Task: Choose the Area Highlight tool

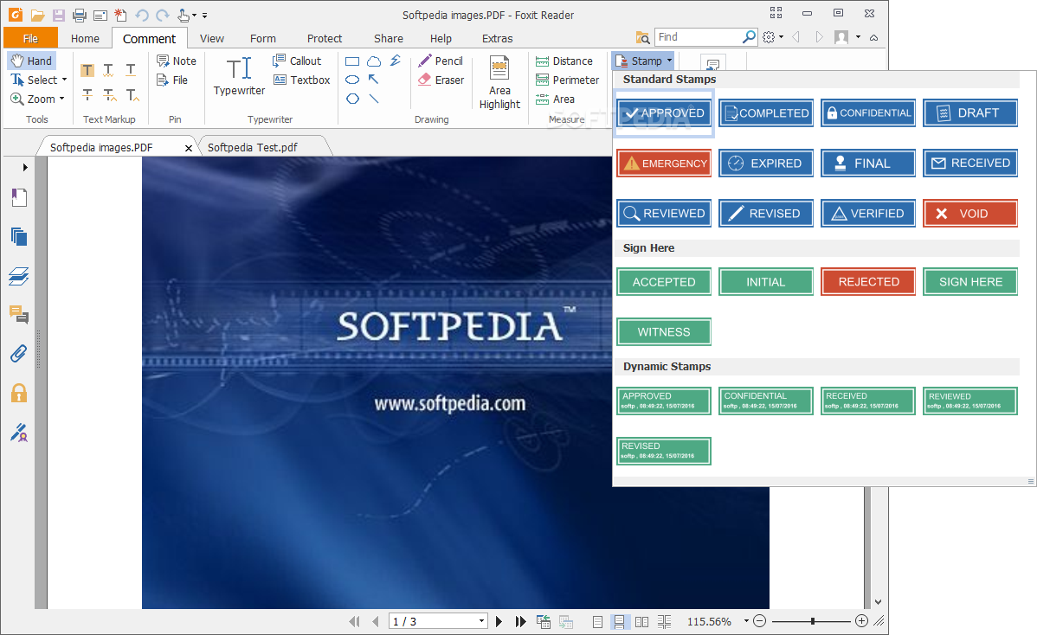Action: [x=499, y=82]
